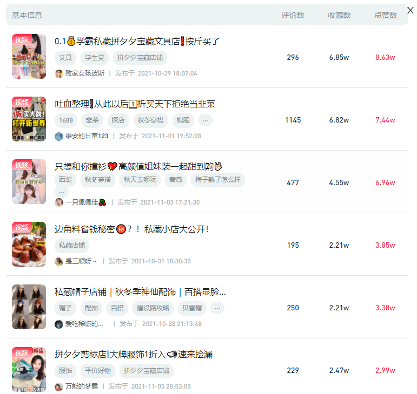Open hat collage thumbnail of 私藏帽子店铺
The width and height of the screenshot is (417, 394).
(x=29, y=307)
